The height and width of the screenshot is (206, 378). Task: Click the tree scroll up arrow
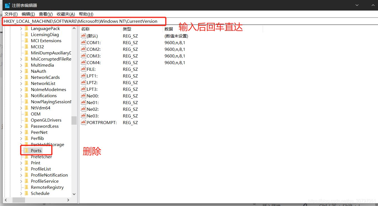[74, 28]
